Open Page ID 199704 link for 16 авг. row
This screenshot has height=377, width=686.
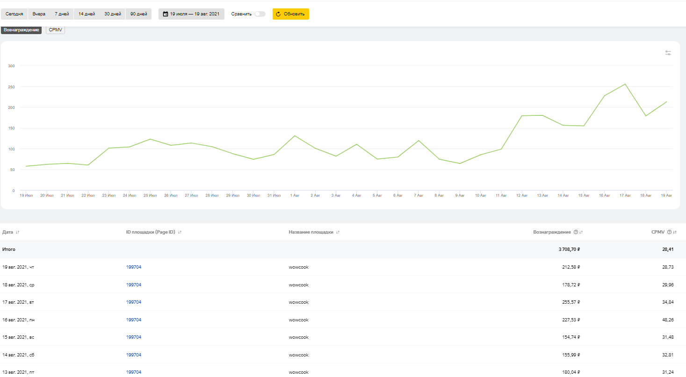coord(134,320)
